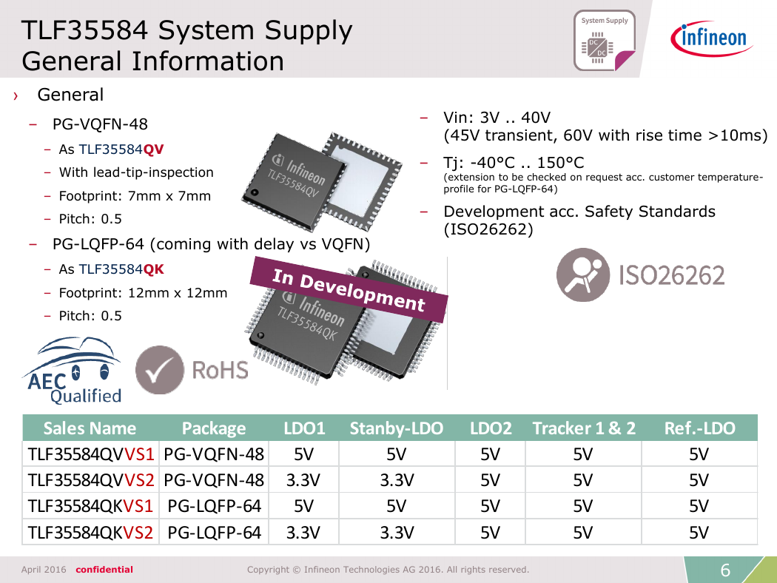Screen dimensions: 777x583
Task: Click Footprint: 7mm x 7mm text
Action: 135,196
